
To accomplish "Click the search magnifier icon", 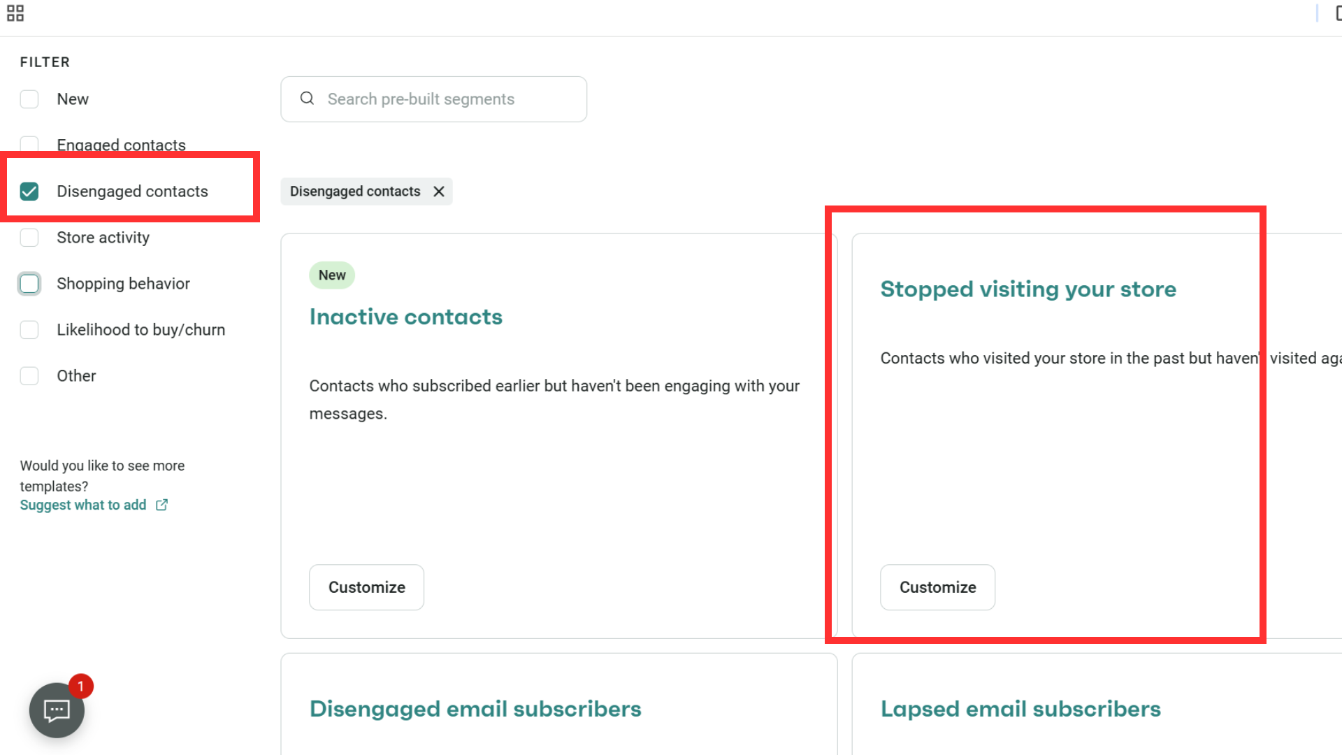I will 307,99.
